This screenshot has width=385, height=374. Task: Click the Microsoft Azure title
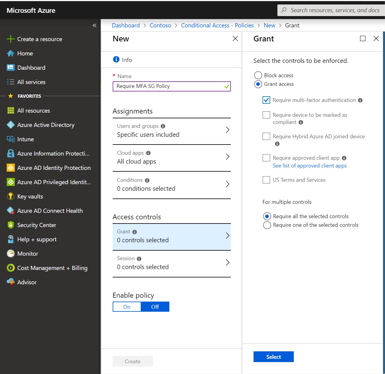(x=31, y=10)
